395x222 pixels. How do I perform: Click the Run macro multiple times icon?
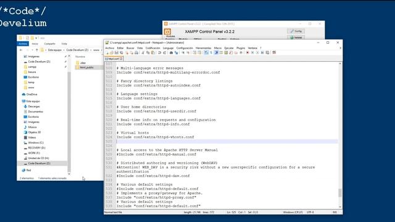[262, 52]
